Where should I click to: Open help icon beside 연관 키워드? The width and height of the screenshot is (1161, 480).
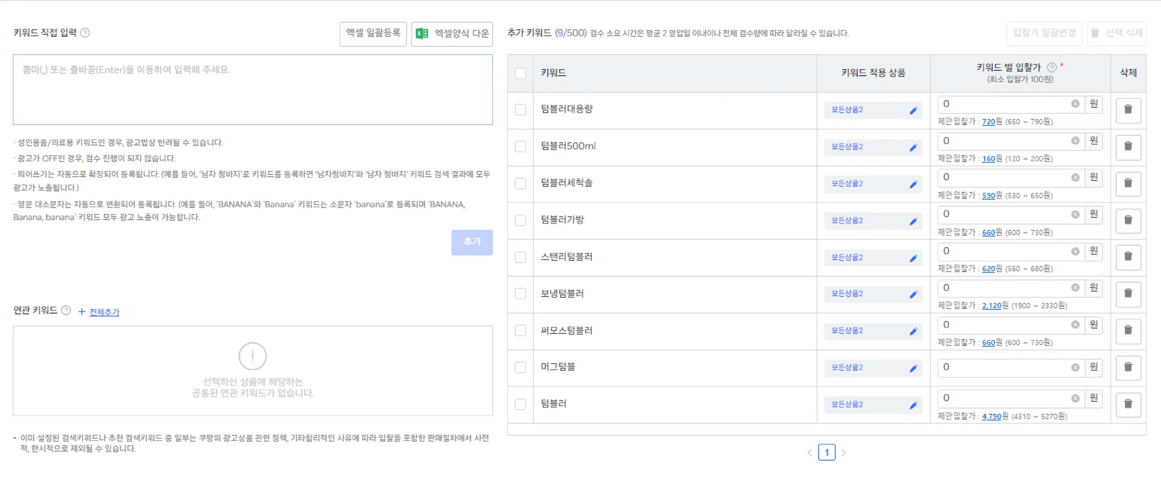66,310
